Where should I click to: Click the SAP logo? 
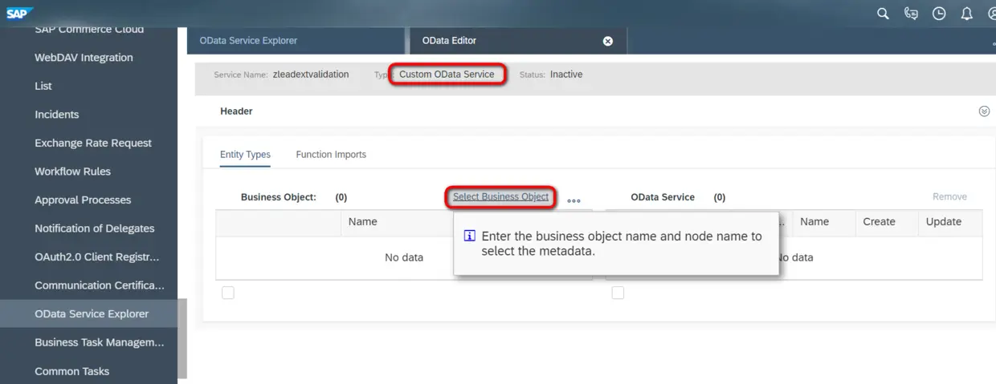pos(18,13)
